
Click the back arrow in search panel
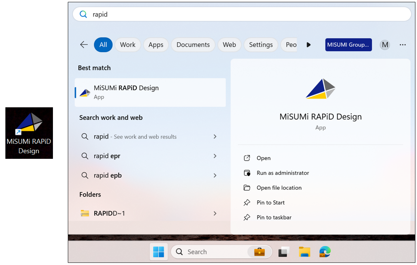point(84,45)
